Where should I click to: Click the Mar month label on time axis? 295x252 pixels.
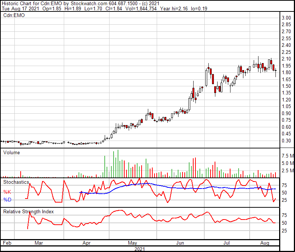[x=39, y=243]
